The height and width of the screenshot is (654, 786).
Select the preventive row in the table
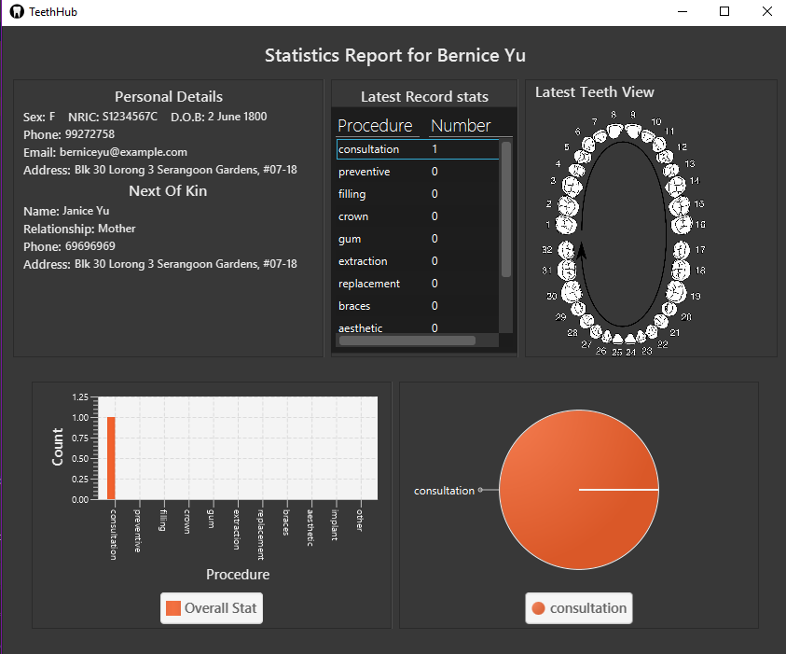coord(418,172)
